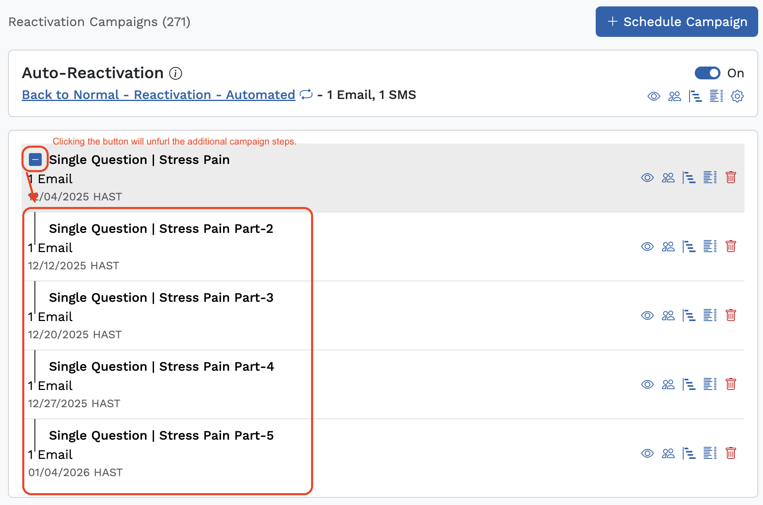
Task: Select the Single Question | Stress Pain title
Action: pos(139,160)
